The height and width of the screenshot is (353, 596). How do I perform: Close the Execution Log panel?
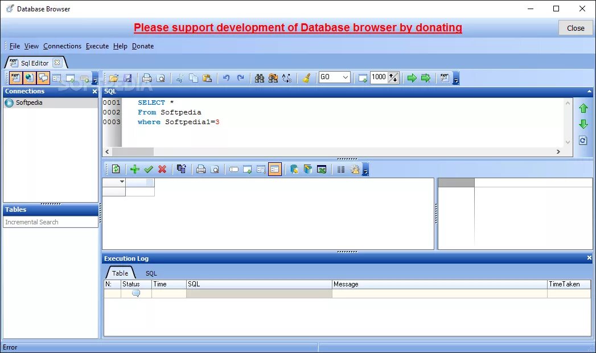[589, 258]
